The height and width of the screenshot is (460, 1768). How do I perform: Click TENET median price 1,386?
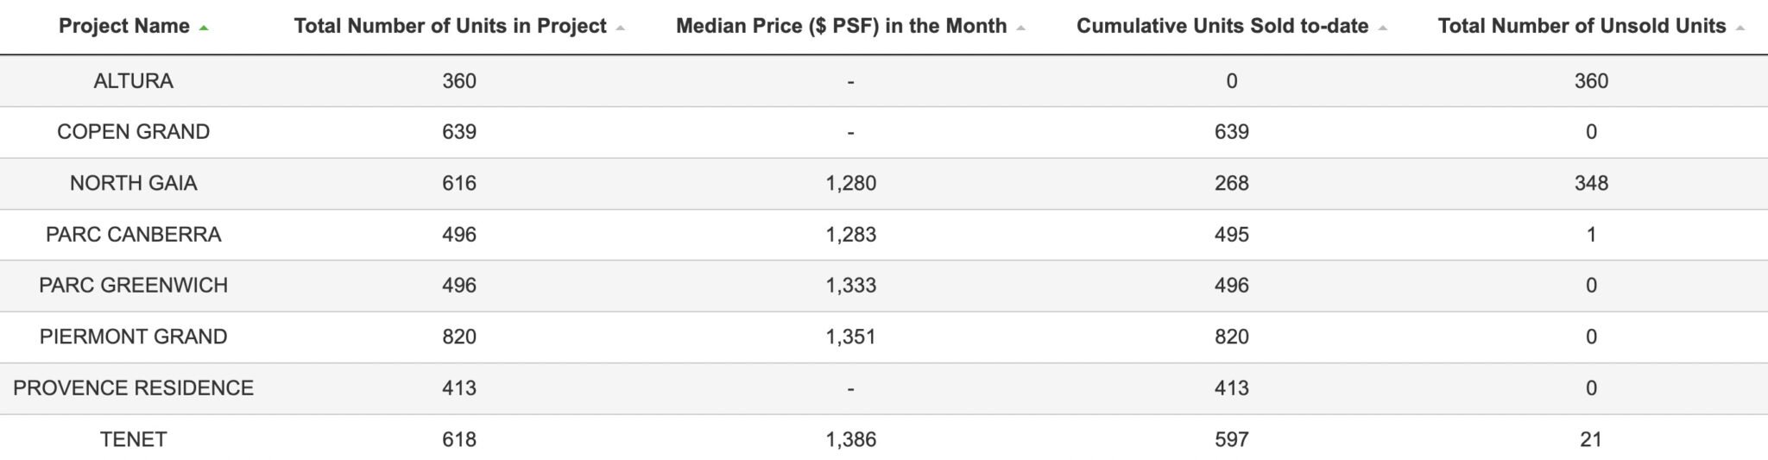coord(851,439)
